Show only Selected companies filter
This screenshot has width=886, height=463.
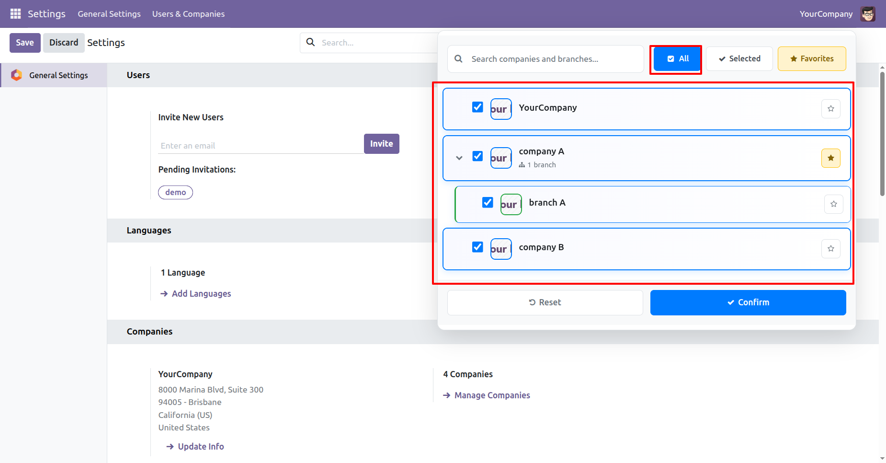(739, 58)
